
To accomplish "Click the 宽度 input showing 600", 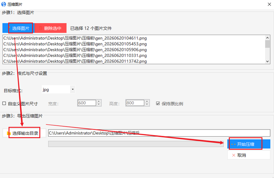I will 87,103.
